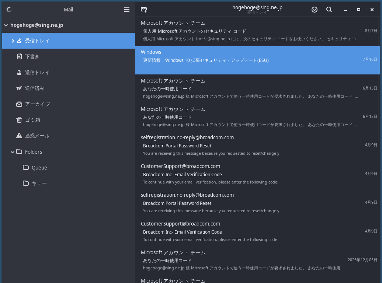Image resolution: width=382 pixels, height=283 pixels.
Task: Compose a new mail message
Action: [x=144, y=10]
